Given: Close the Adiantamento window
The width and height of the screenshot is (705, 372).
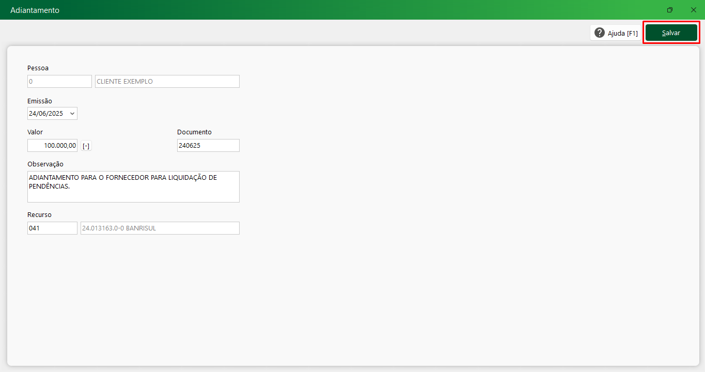Looking at the screenshot, I should (x=693, y=10).
